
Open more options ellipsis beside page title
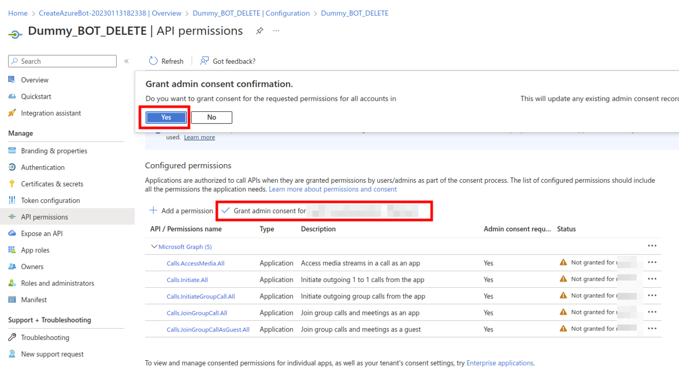pos(276,31)
